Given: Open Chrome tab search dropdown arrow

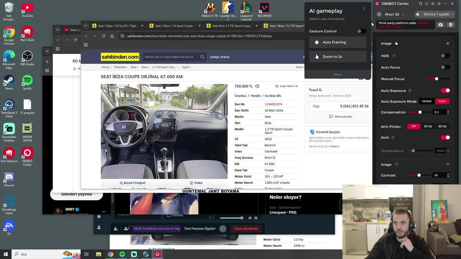Looking at the screenshot, I should coord(85,26).
